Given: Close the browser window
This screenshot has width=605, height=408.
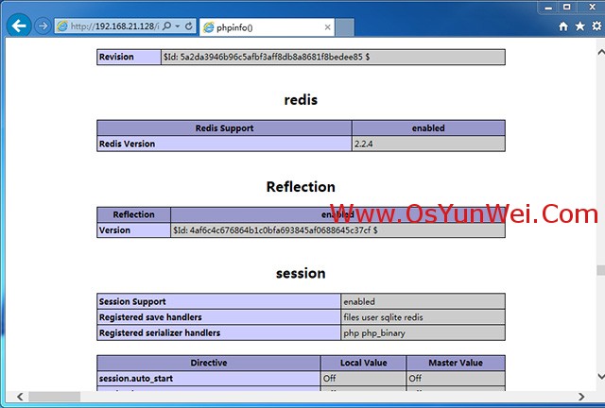Looking at the screenshot, I should 592,7.
